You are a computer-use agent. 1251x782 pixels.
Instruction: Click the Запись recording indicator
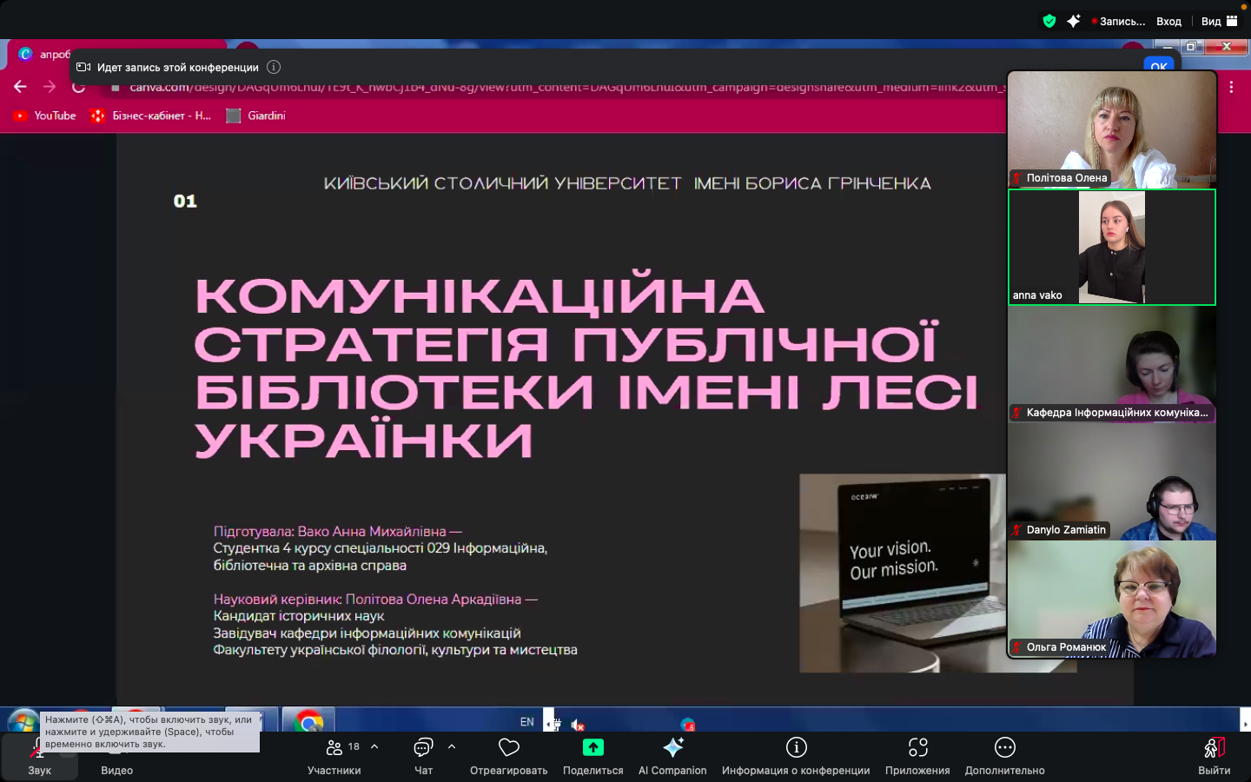click(x=1119, y=21)
